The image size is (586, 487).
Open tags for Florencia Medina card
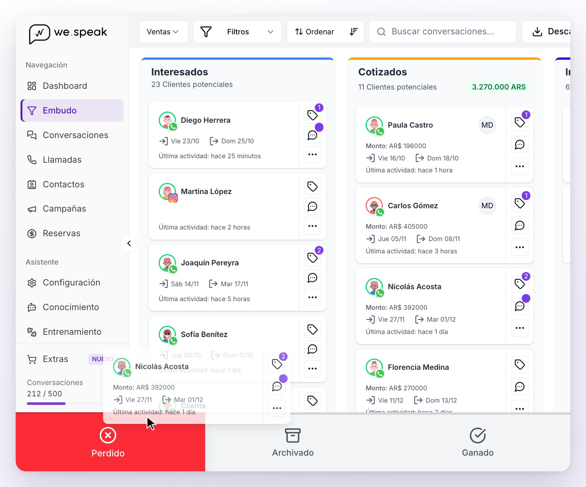pos(520,365)
